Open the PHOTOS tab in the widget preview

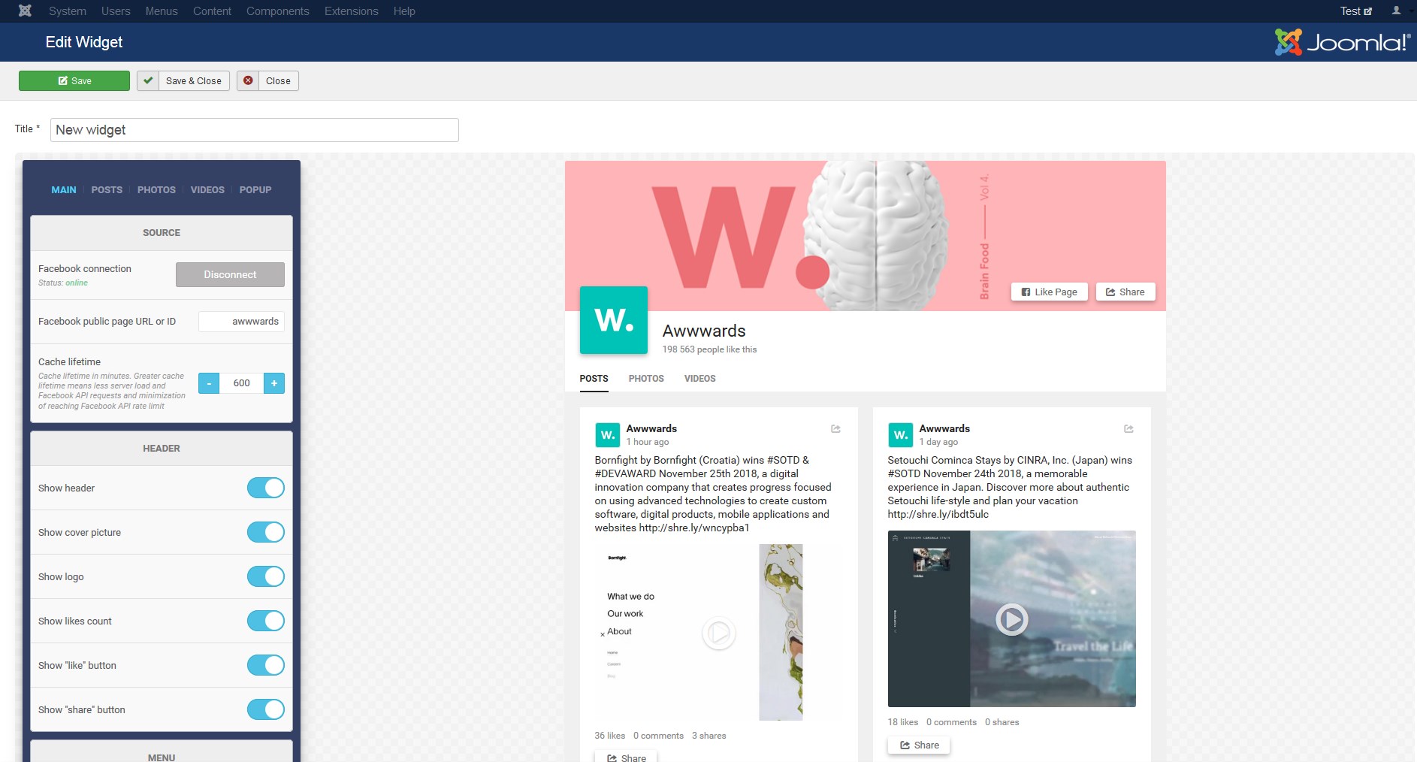(x=646, y=379)
